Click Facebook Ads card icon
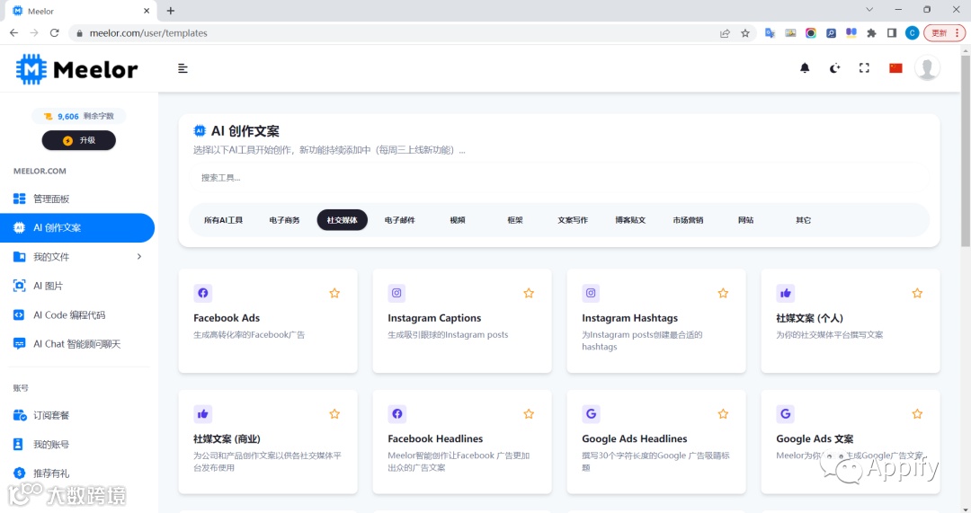Image resolution: width=971 pixels, height=513 pixels. coord(202,293)
